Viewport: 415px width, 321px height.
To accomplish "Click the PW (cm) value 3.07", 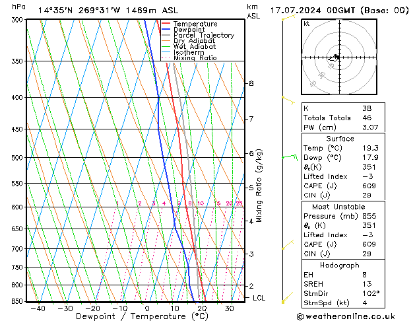I will [370, 127].
